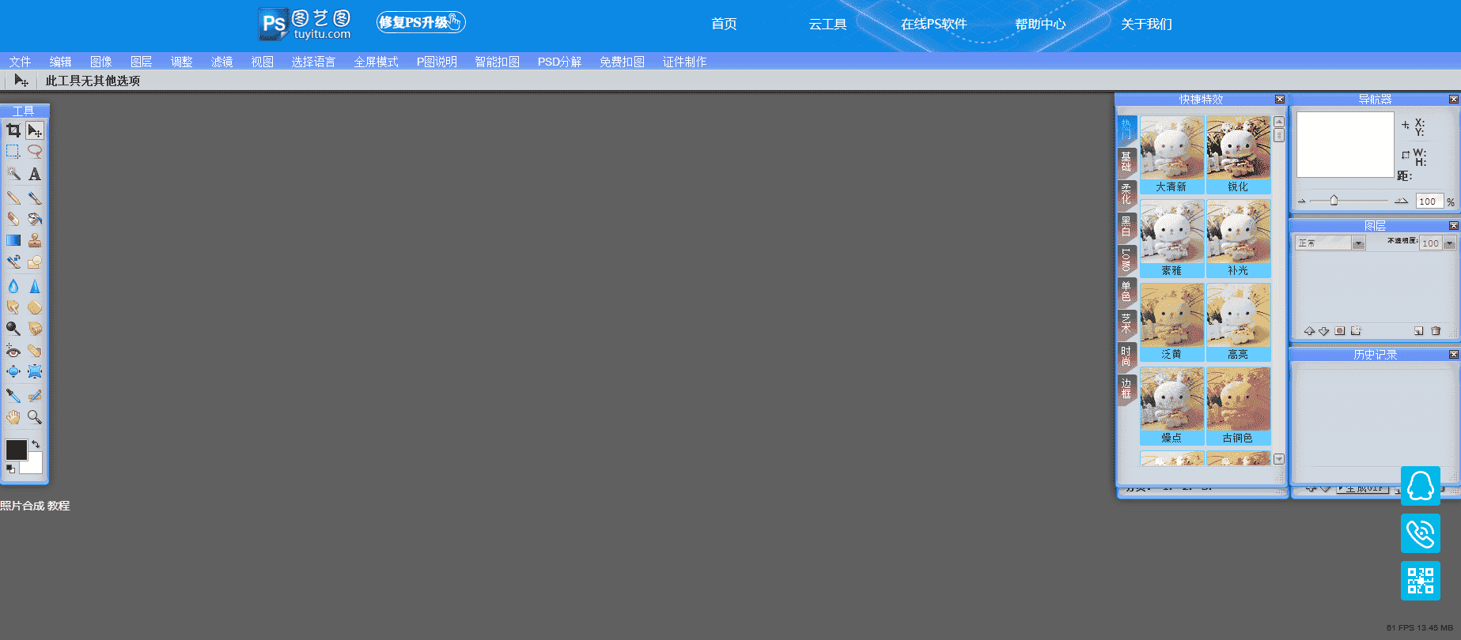1461x640 pixels.
Task: Move layer up arrow in layers panel
Action: point(1309,331)
